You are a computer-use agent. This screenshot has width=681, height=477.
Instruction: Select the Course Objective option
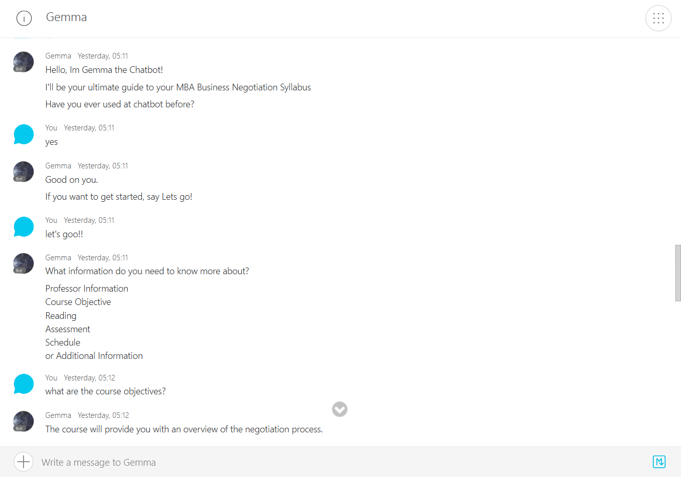(x=78, y=302)
